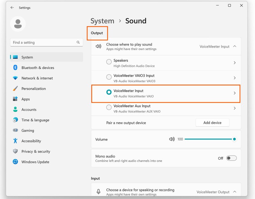Mute using the Volume speaker icon
Image resolution: width=255 pixels, height=199 pixels.
pyautogui.click(x=172, y=139)
